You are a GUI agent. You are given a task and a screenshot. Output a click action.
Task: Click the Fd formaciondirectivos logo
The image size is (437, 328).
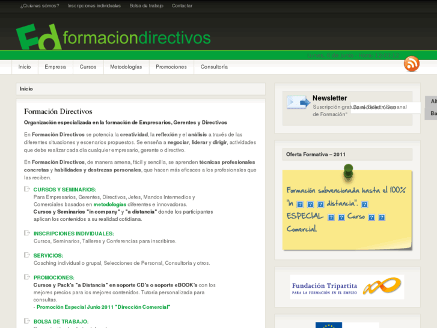[113, 37]
